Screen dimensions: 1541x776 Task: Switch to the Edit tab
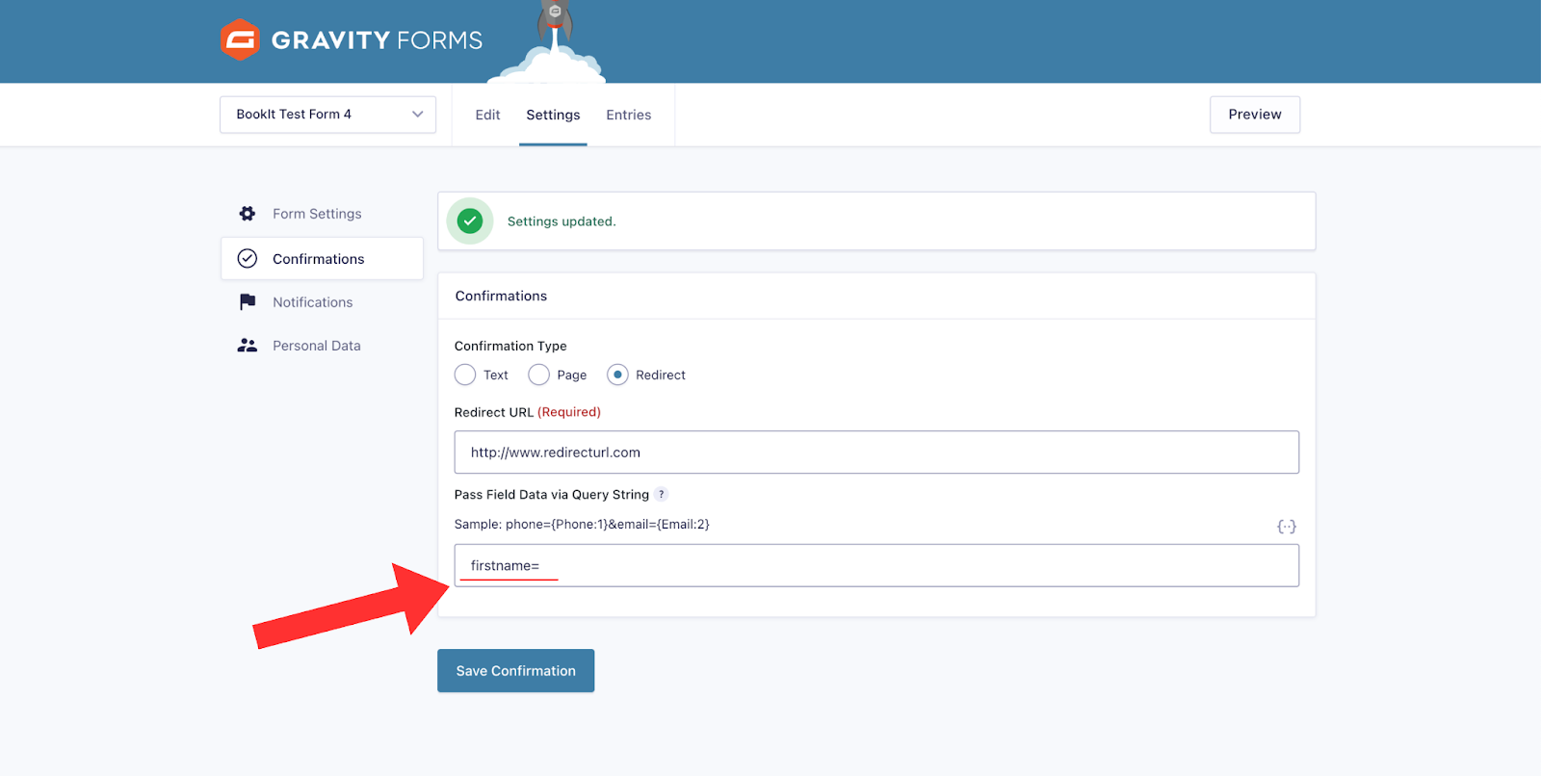pyautogui.click(x=487, y=115)
